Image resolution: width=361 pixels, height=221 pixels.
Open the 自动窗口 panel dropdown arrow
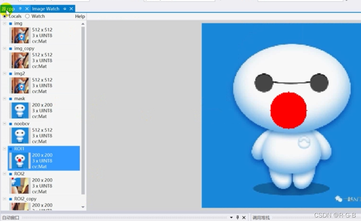[x=231, y=217]
